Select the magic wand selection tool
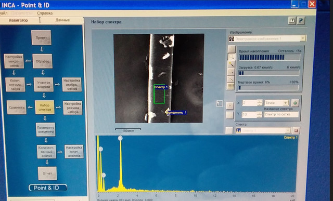This screenshot has height=201, width=333. click(231, 64)
